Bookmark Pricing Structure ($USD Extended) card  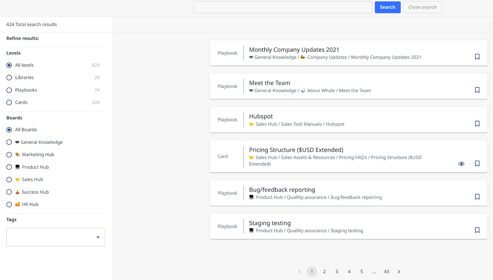(x=477, y=164)
